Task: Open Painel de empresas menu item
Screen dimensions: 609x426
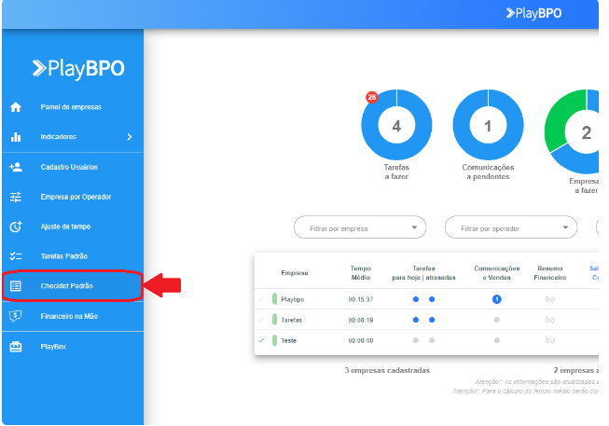Action: (73, 107)
